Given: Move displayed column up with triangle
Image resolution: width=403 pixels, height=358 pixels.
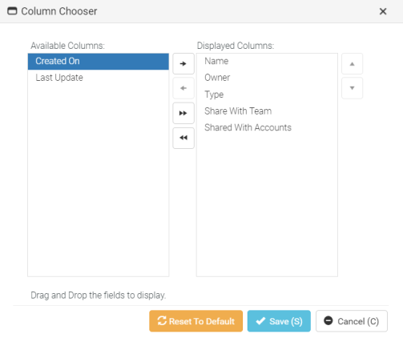Looking at the screenshot, I should pos(352,64).
